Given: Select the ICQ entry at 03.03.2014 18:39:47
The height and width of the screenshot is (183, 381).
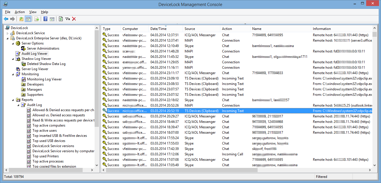Looking at the screenshot, I should 237,127.
